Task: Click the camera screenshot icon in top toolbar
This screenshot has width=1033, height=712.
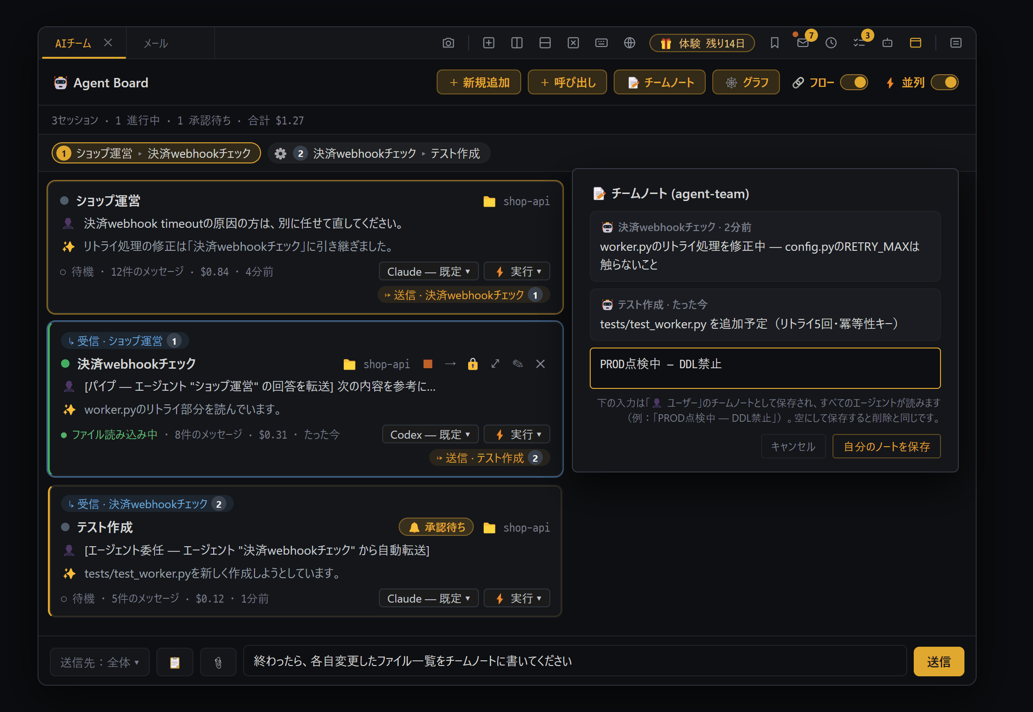Action: click(x=448, y=43)
